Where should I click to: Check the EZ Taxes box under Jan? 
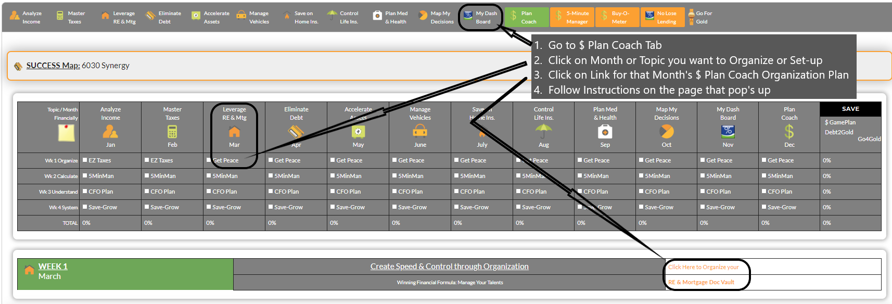85,160
